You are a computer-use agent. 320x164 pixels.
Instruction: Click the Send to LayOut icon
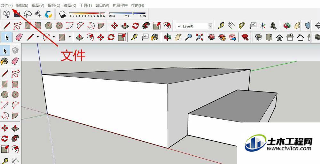click(232, 37)
